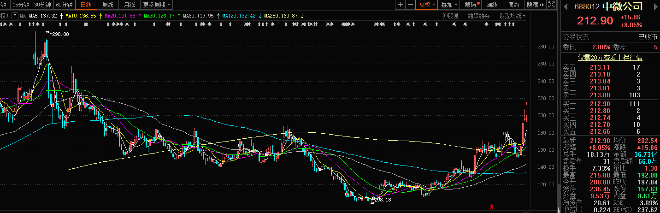Image resolution: width=660 pixels, height=213 pixels.
Task: Zoom in chart with plus icon
Action: (400, 5)
